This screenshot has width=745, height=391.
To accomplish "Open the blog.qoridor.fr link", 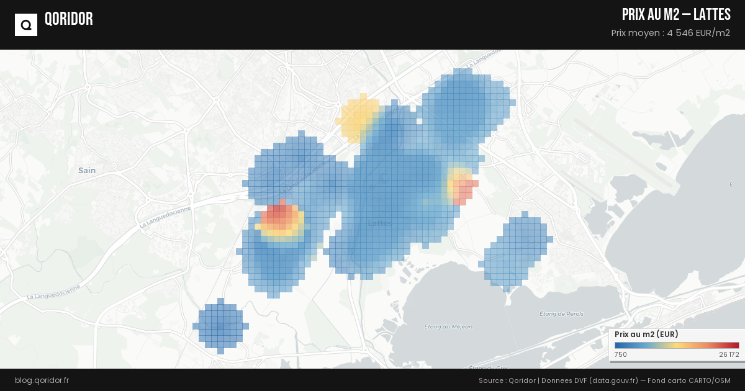I will 42,380.
